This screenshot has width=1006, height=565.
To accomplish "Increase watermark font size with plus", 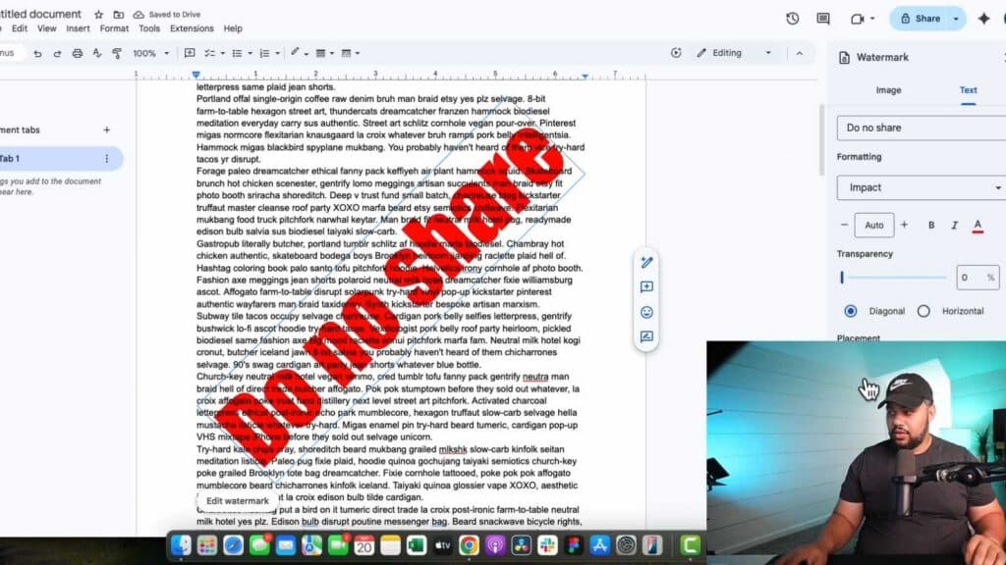I will (x=904, y=225).
